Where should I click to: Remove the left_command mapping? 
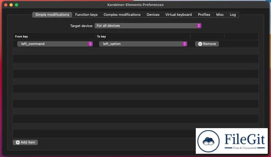(x=207, y=44)
